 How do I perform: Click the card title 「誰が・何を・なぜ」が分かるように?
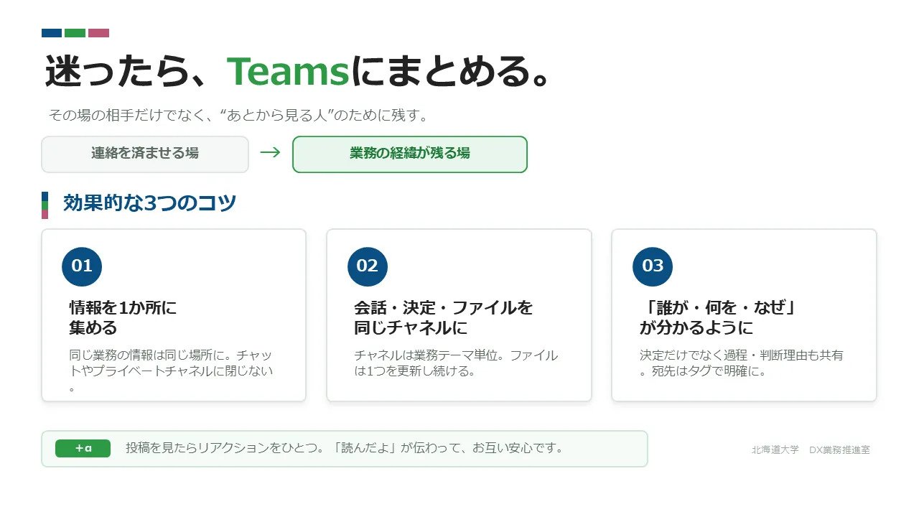tap(719, 318)
